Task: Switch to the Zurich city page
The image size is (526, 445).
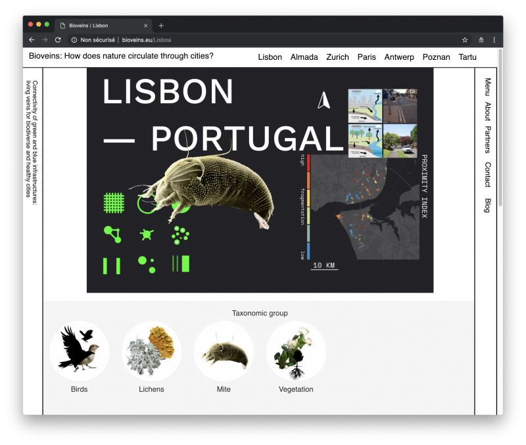Action: click(x=337, y=57)
